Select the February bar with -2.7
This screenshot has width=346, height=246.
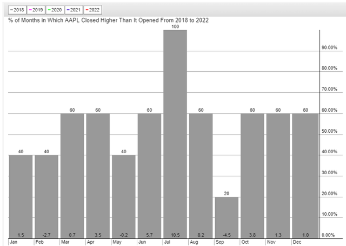pos(46,197)
